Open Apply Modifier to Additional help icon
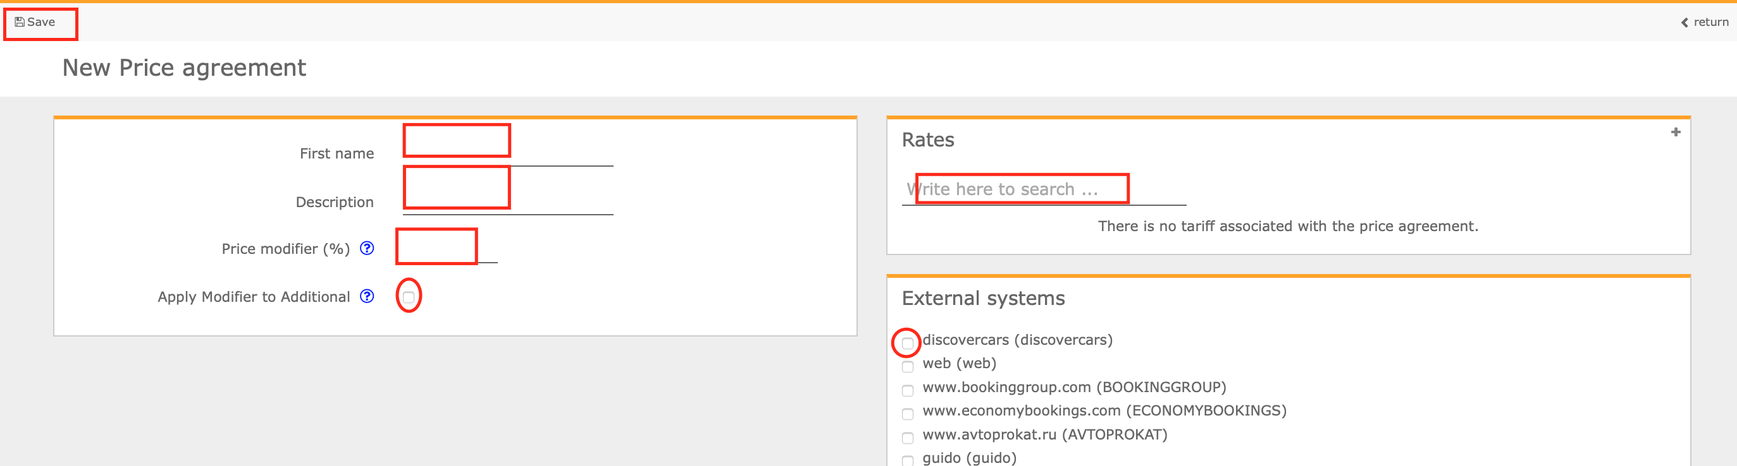 click(367, 296)
